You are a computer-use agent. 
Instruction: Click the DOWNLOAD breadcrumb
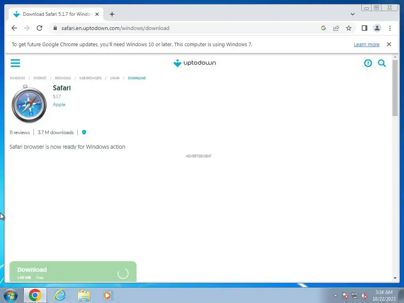coord(137,78)
